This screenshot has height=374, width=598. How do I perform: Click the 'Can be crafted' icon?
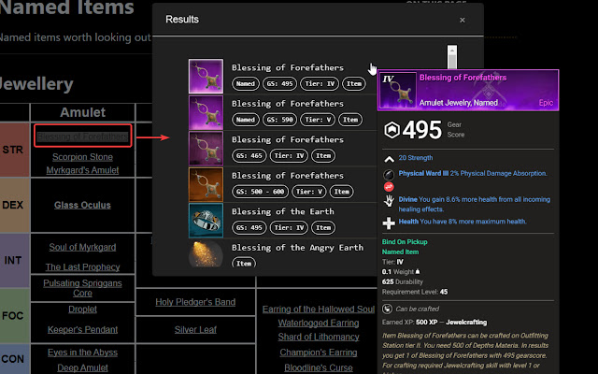(388, 308)
